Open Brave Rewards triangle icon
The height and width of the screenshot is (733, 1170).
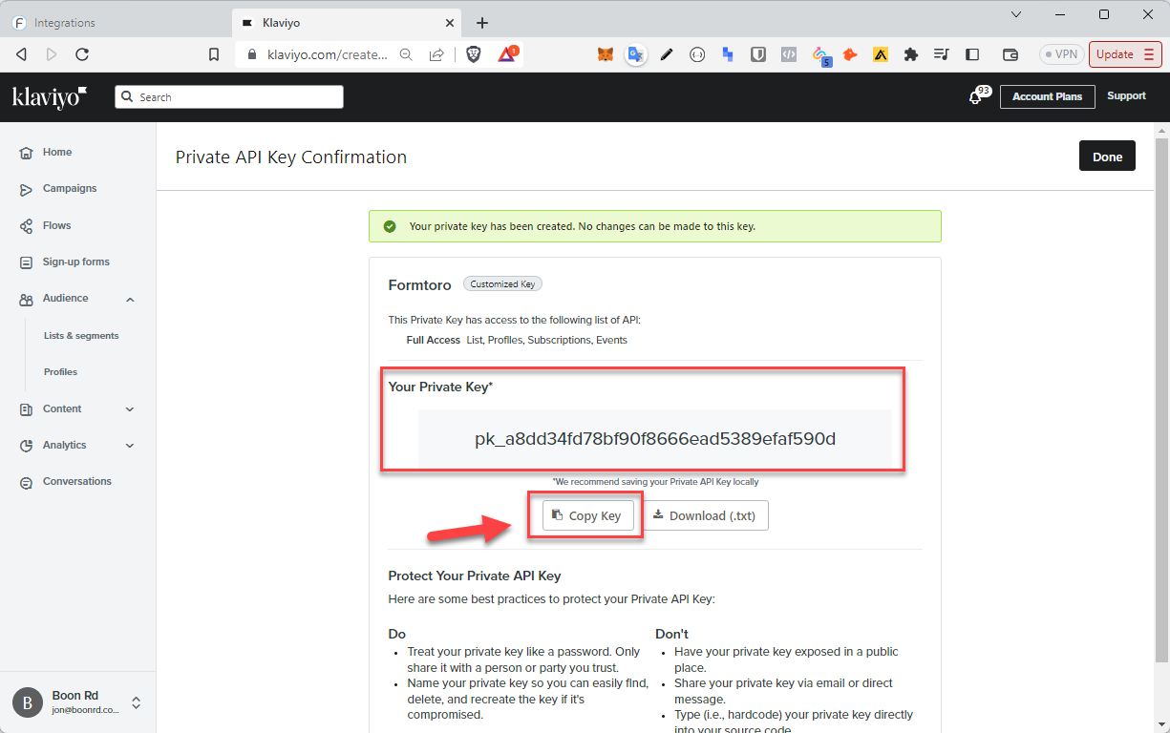point(506,54)
